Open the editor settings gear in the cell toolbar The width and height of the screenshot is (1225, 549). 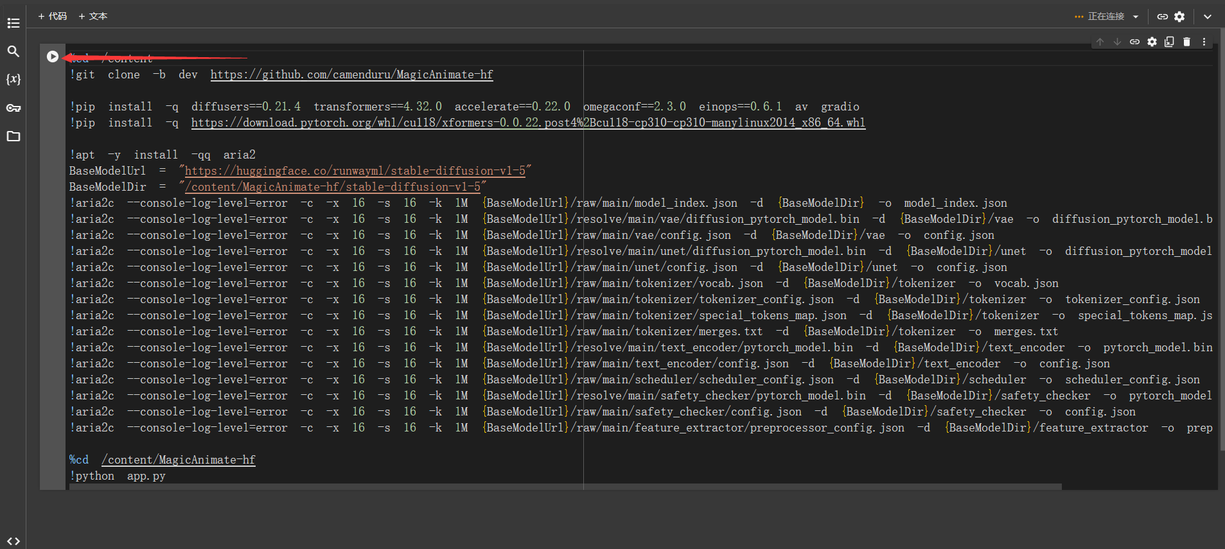[1152, 42]
